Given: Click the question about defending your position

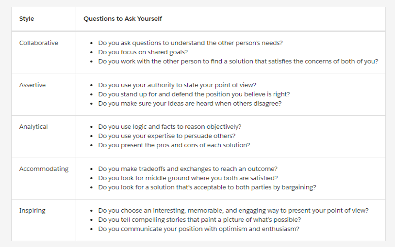Looking at the screenshot, I should [x=194, y=94].
